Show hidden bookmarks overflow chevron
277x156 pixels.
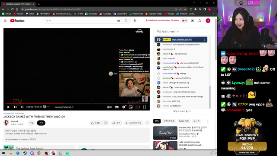point(214,14)
